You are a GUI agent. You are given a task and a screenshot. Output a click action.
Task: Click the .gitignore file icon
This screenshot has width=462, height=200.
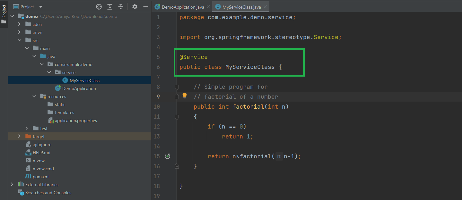[x=28, y=145]
